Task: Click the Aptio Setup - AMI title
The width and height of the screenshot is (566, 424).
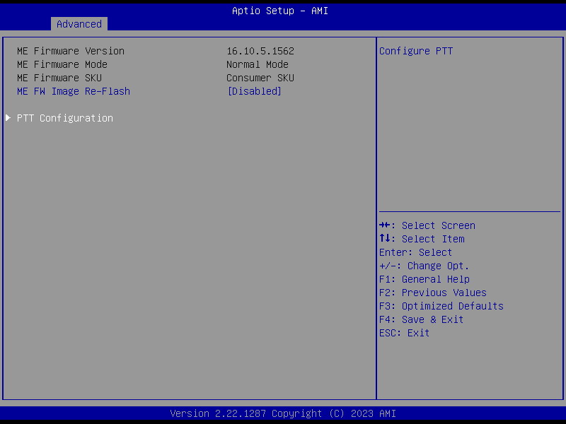Action: pos(280,11)
